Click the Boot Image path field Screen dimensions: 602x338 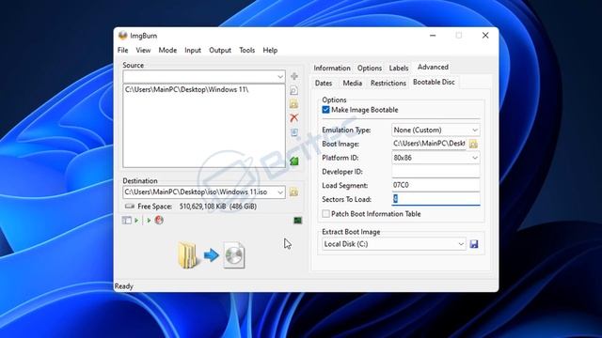click(x=429, y=144)
